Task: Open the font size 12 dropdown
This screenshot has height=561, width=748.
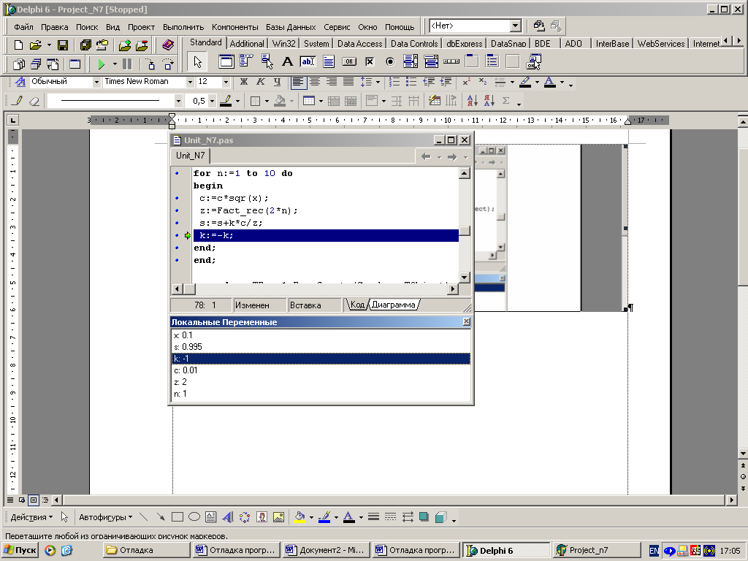Action: tap(226, 82)
